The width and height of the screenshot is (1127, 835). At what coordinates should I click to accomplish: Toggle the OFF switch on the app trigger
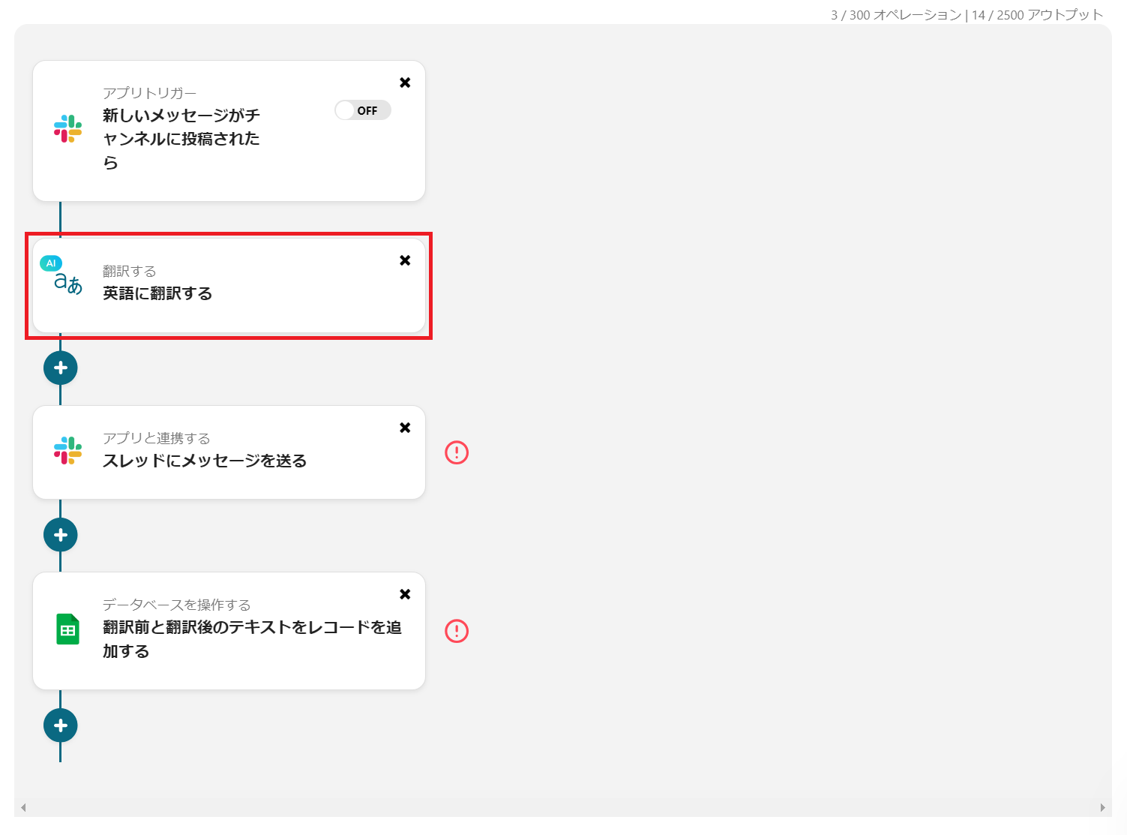pos(363,110)
